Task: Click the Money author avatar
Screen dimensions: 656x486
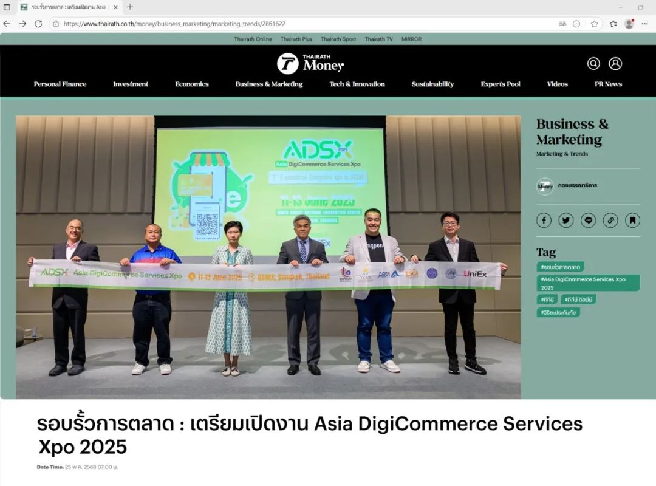Action: (545, 187)
